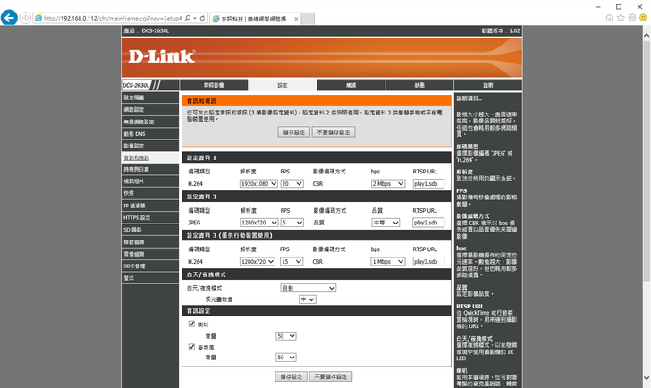Switch to the 即時影像 tab

tap(214, 85)
